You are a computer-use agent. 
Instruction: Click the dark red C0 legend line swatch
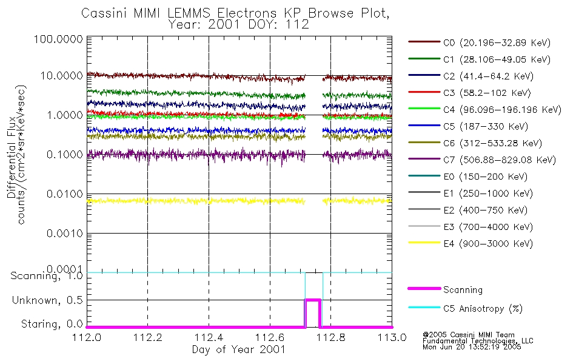424,42
